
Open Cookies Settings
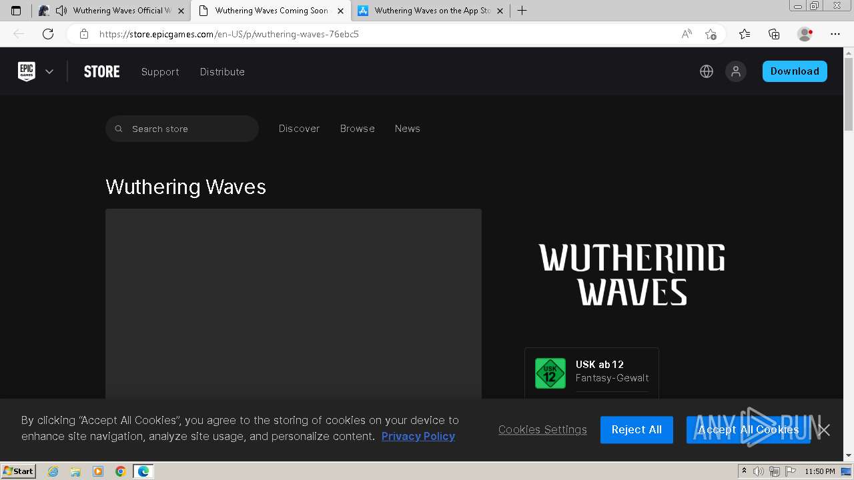click(x=542, y=429)
